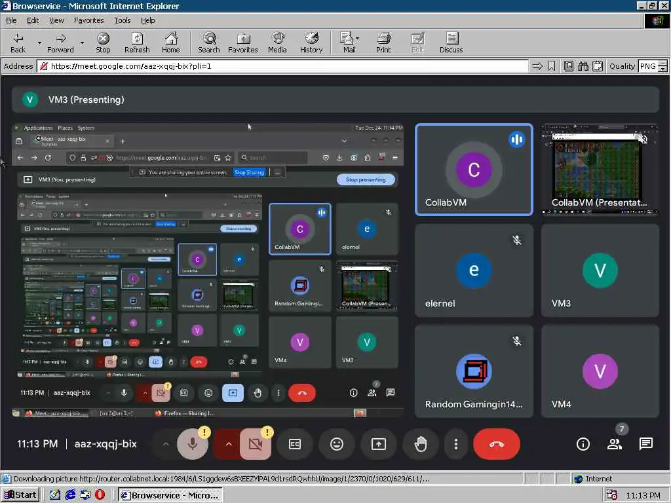Show the people panel with 7 participants
The image size is (671, 503).
tap(615, 444)
